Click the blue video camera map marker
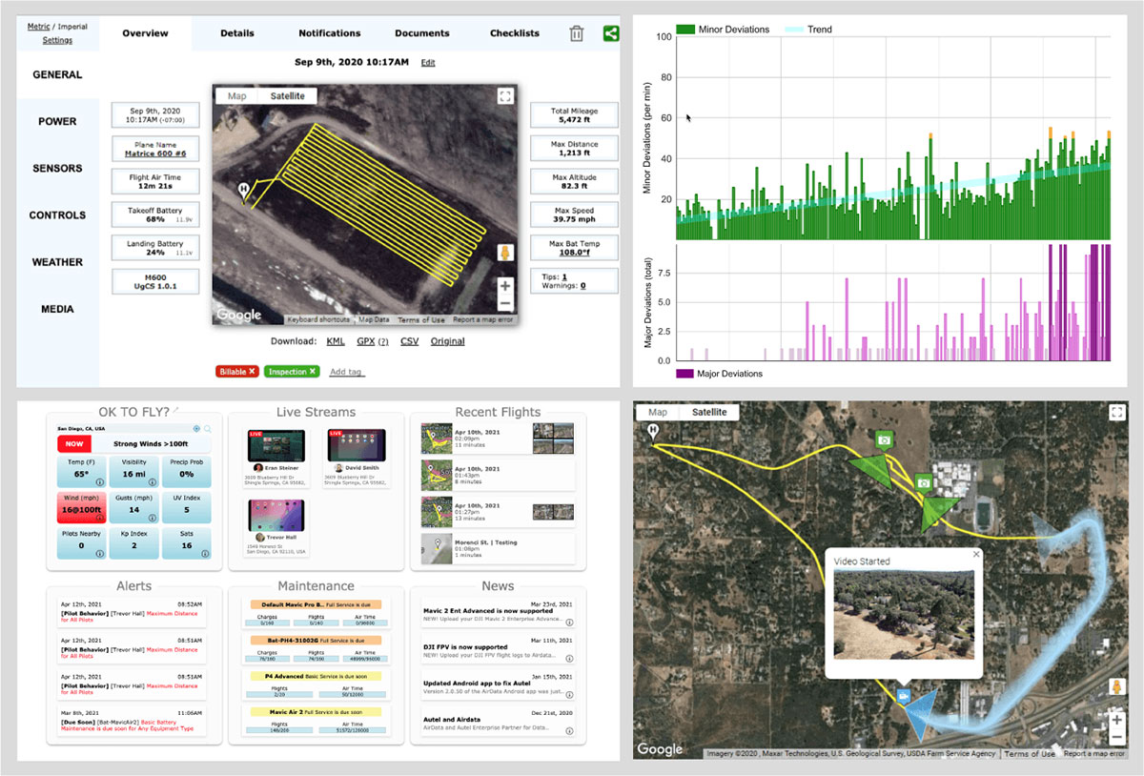The width and height of the screenshot is (1144, 776). click(x=902, y=696)
